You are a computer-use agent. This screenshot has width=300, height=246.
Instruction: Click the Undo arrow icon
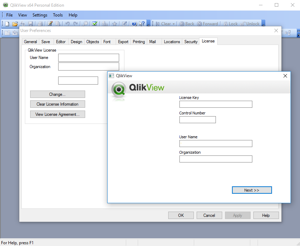point(68,24)
